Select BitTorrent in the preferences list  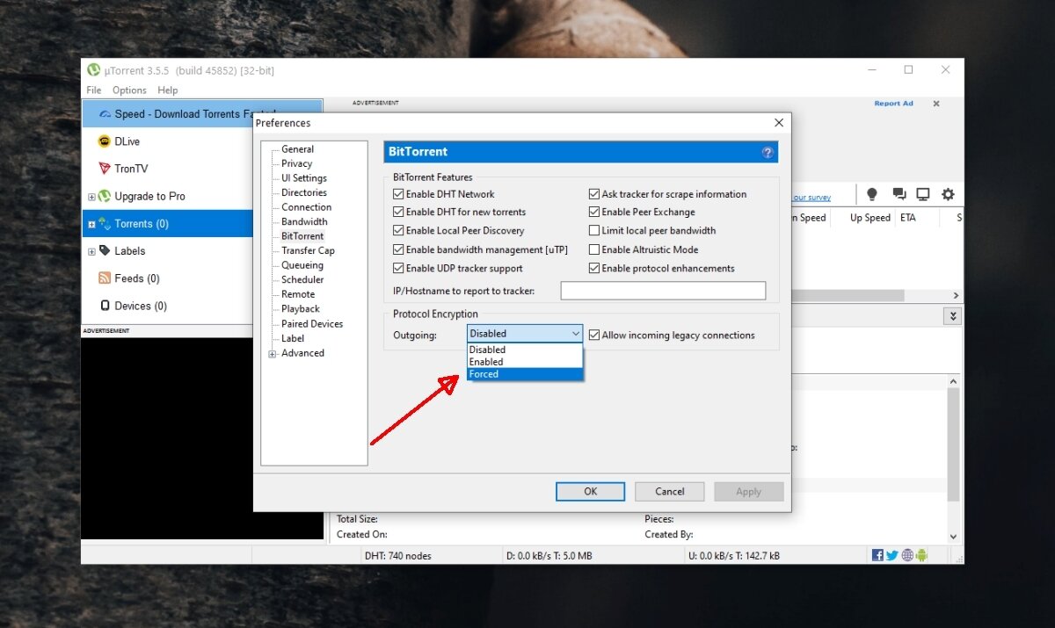tap(302, 235)
